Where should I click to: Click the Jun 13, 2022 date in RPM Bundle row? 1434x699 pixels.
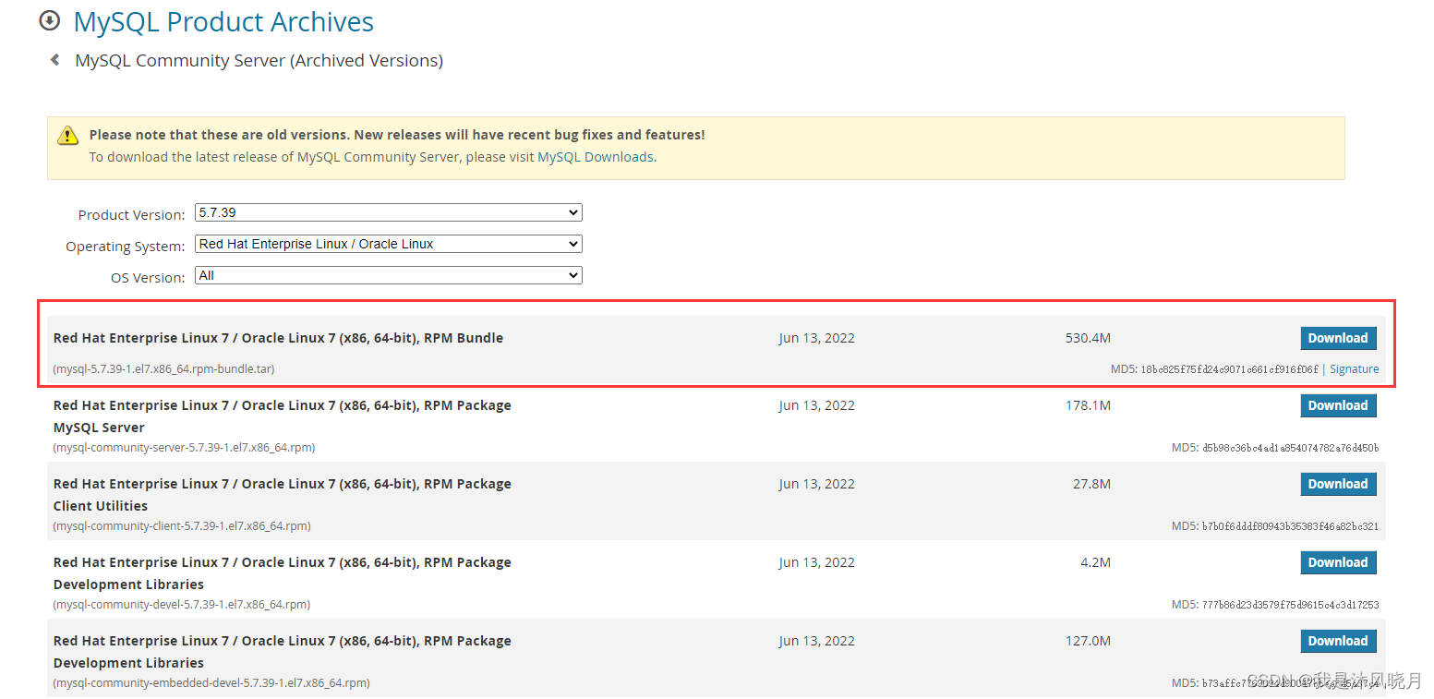point(816,338)
